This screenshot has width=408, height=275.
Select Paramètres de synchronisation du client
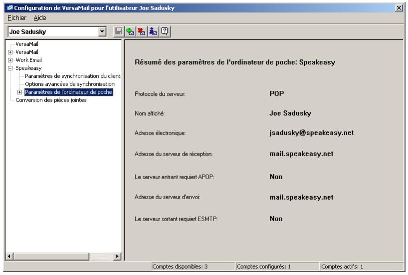pyautogui.click(x=73, y=76)
